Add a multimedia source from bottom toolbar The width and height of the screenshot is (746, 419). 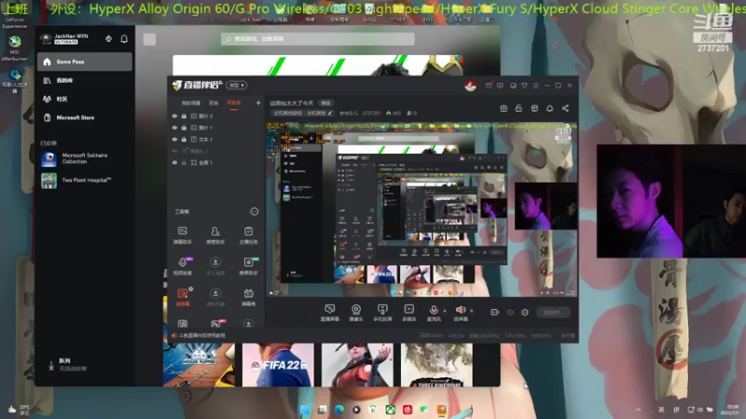(408, 313)
